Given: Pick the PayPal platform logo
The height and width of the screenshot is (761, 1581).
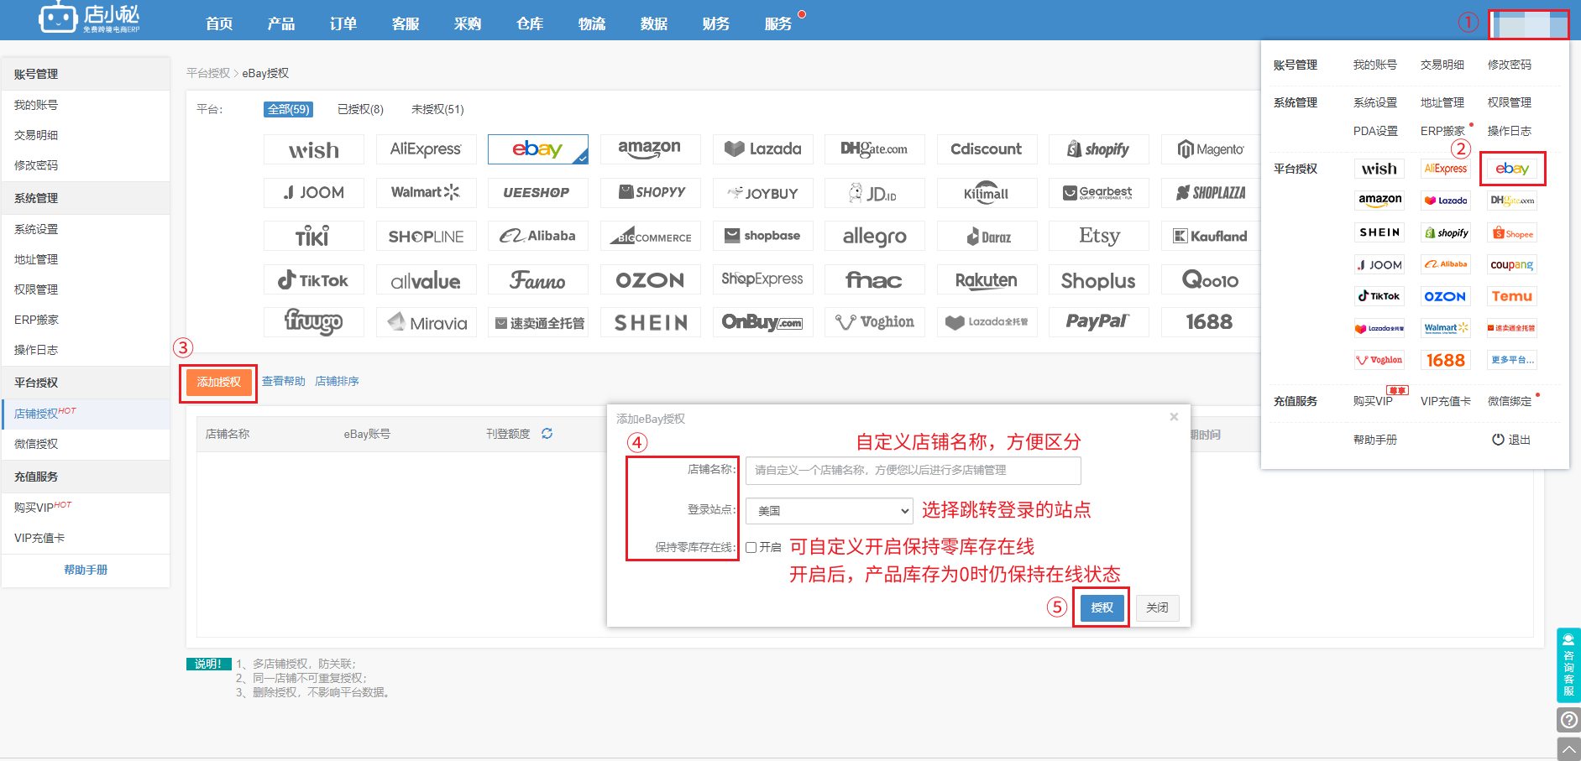Looking at the screenshot, I should pos(1098,322).
